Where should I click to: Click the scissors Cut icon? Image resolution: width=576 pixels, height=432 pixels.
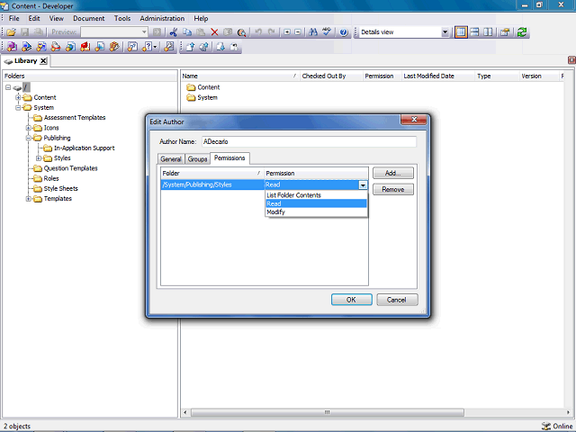coord(174,32)
